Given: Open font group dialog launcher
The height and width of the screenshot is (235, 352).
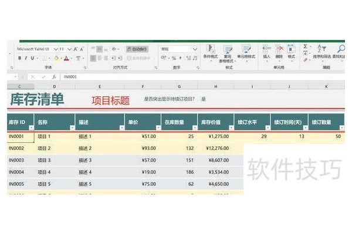Looking at the screenshot, I should [x=85, y=68].
